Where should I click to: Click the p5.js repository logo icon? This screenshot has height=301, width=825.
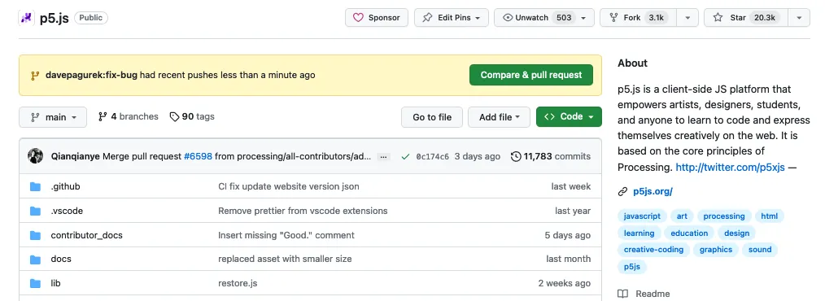(27, 18)
